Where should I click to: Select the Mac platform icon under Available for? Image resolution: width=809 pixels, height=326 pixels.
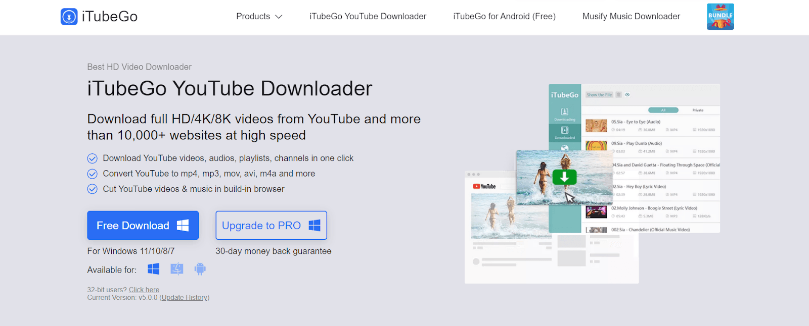(177, 269)
